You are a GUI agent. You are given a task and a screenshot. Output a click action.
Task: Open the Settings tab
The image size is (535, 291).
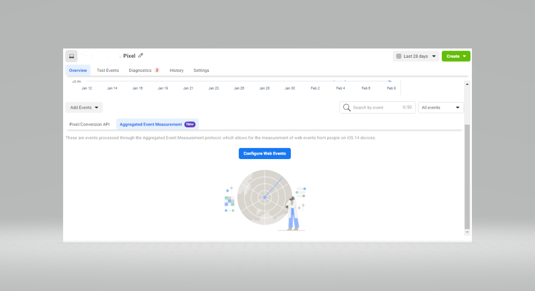point(201,70)
